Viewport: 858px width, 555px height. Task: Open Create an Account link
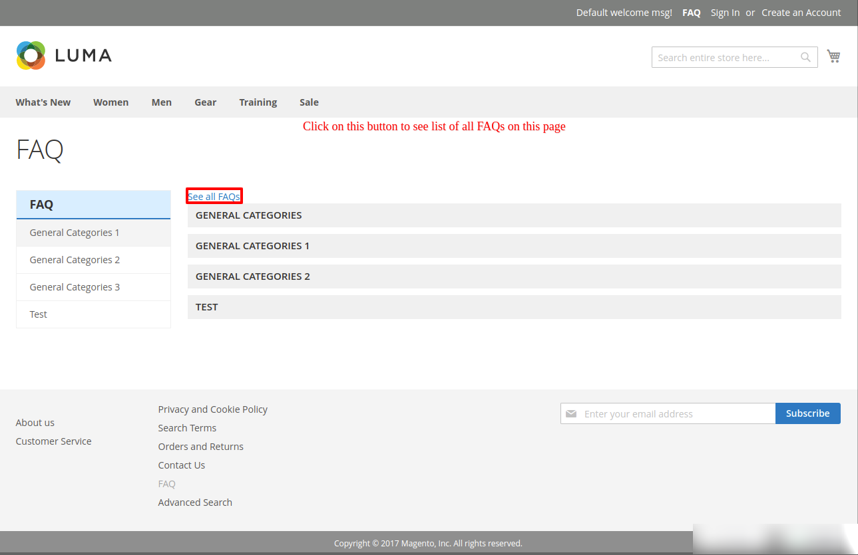pyautogui.click(x=801, y=13)
